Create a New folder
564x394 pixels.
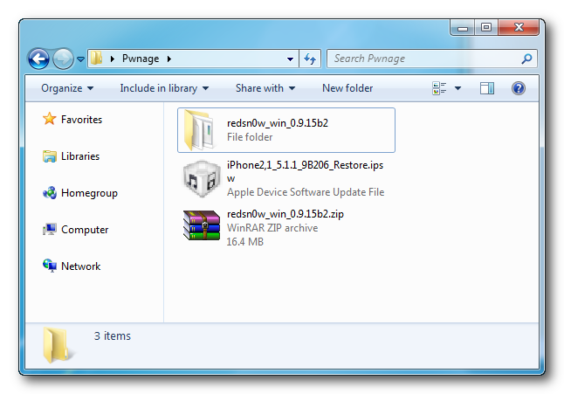click(x=347, y=88)
